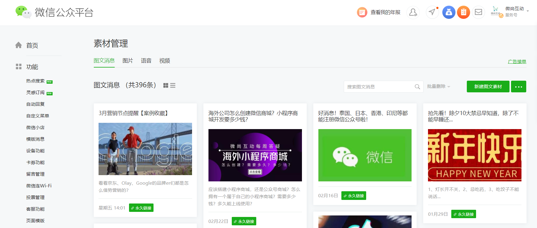Click title 海外公司怎么创建微信商城

pos(253,116)
